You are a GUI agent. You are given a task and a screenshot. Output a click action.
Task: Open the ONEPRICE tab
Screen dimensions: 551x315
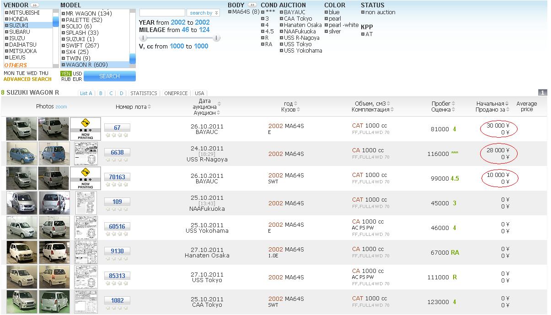pos(176,93)
